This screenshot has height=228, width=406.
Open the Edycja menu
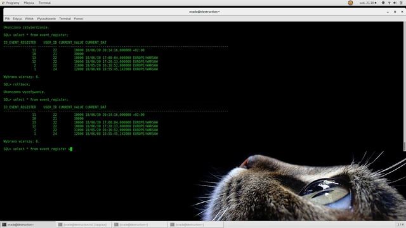coord(17,18)
